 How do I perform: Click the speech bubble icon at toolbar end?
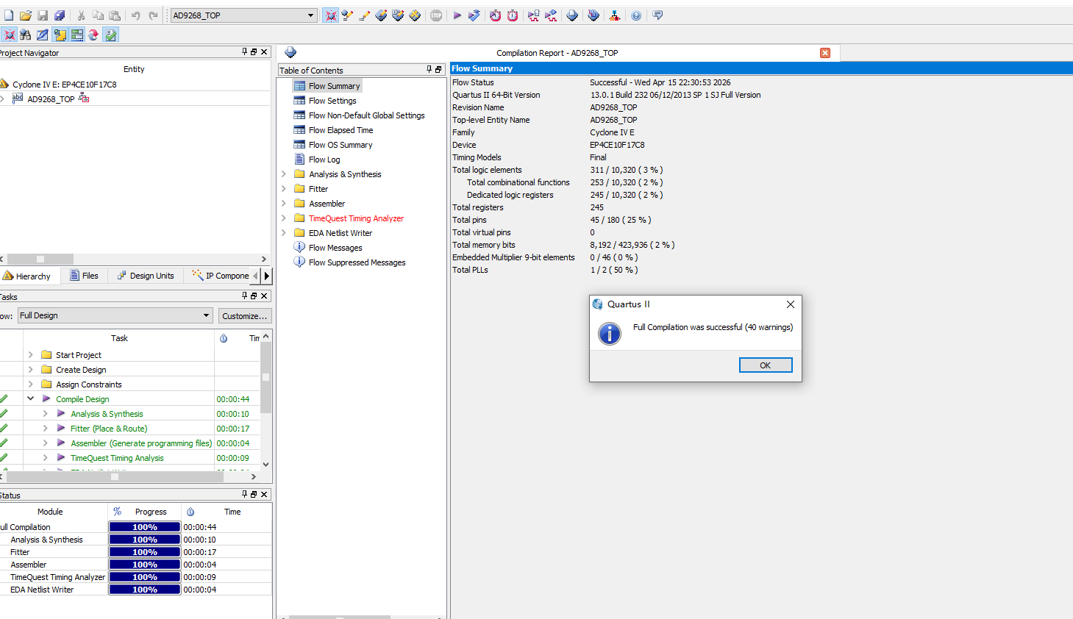(657, 15)
